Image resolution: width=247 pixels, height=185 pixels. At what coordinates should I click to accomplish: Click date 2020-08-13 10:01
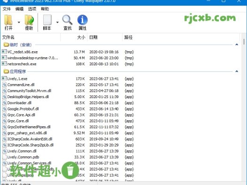point(104,64)
